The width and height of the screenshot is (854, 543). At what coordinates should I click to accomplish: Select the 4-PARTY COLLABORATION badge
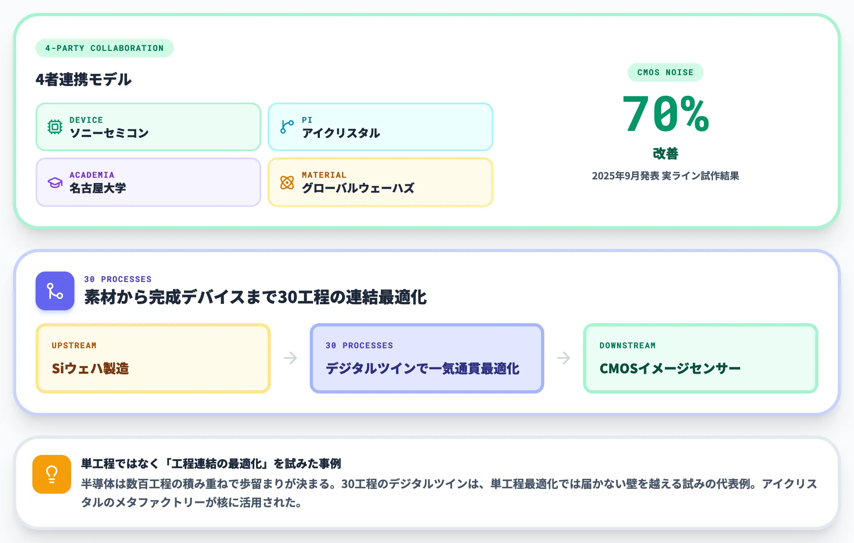click(105, 48)
